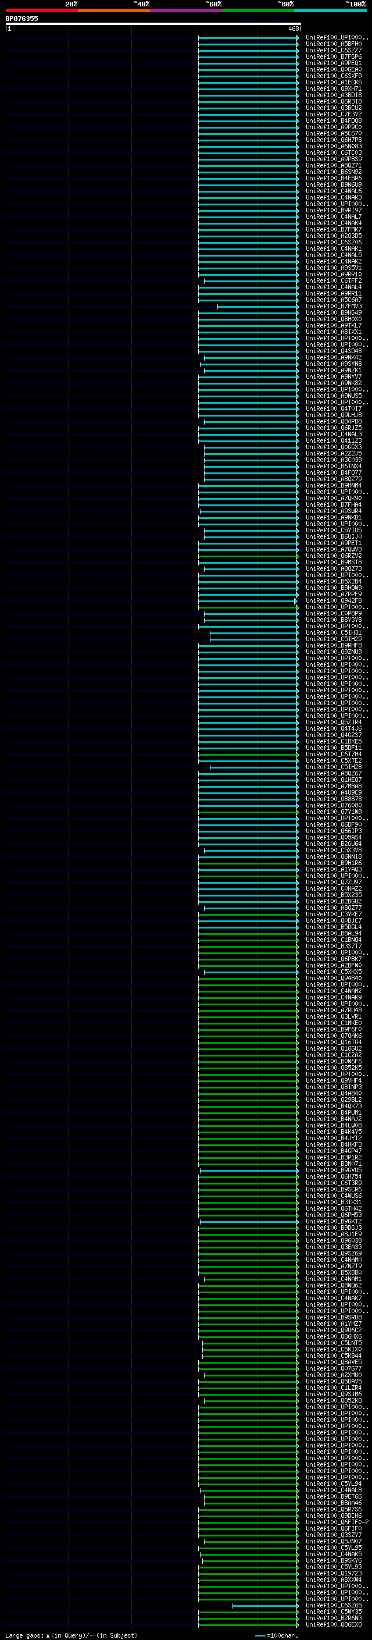This screenshot has width=372, height=1640.
Task: Click label UniRef100_Q6FIF0-2
Action: click(337, 1521)
